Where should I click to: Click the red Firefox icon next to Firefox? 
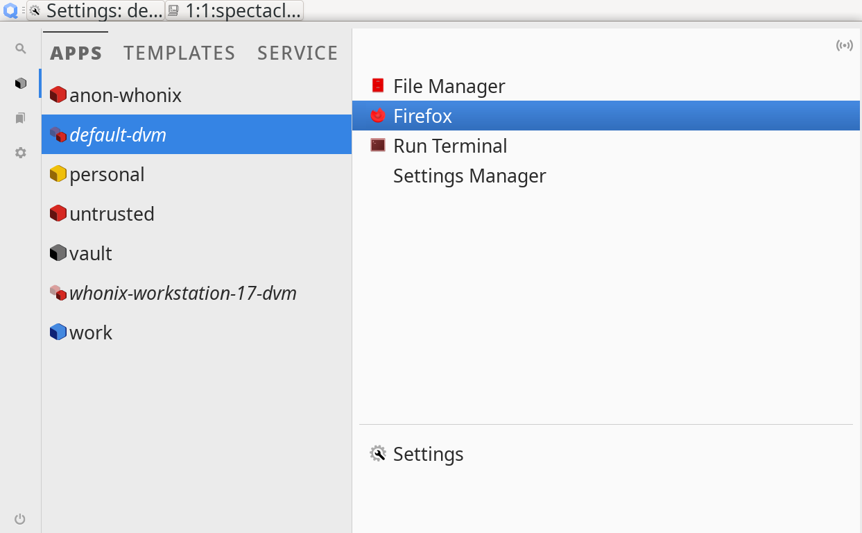pos(378,116)
